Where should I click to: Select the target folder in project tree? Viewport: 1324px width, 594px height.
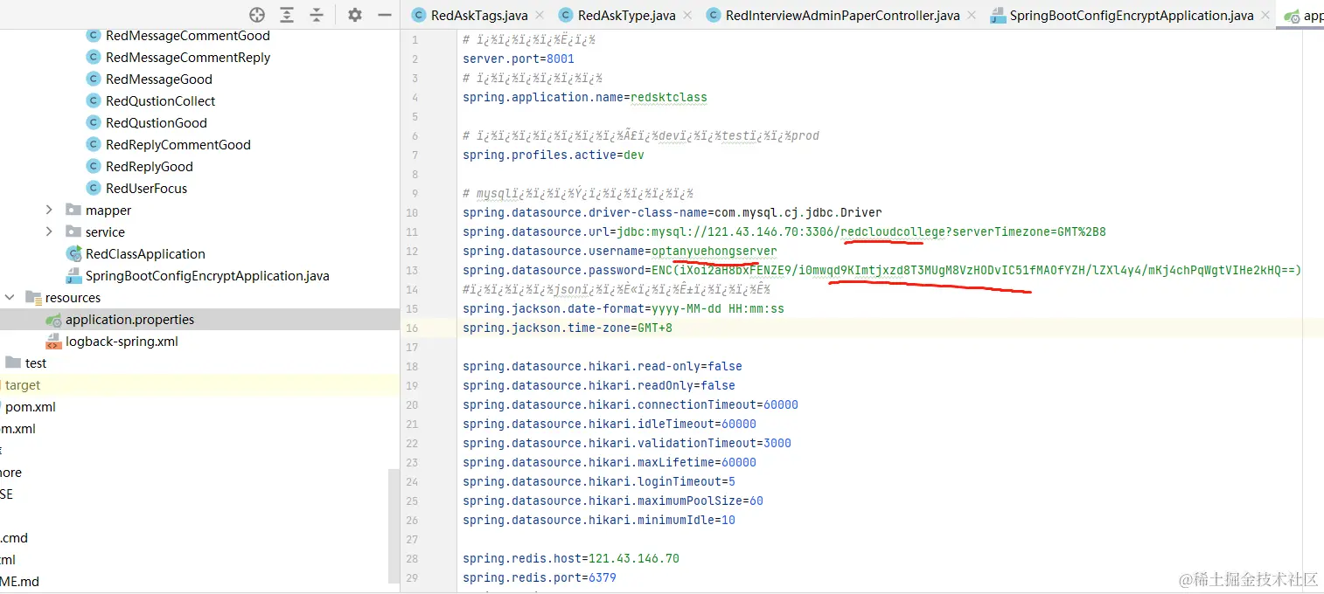click(23, 385)
